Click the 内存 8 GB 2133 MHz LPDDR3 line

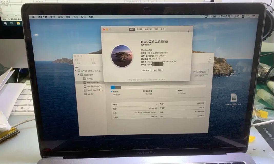click(153, 56)
